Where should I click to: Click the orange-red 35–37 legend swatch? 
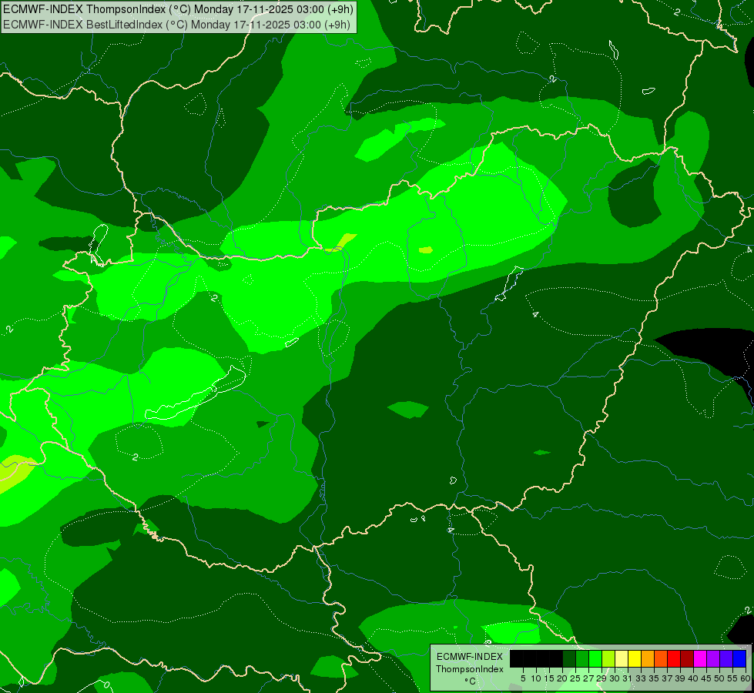click(661, 658)
